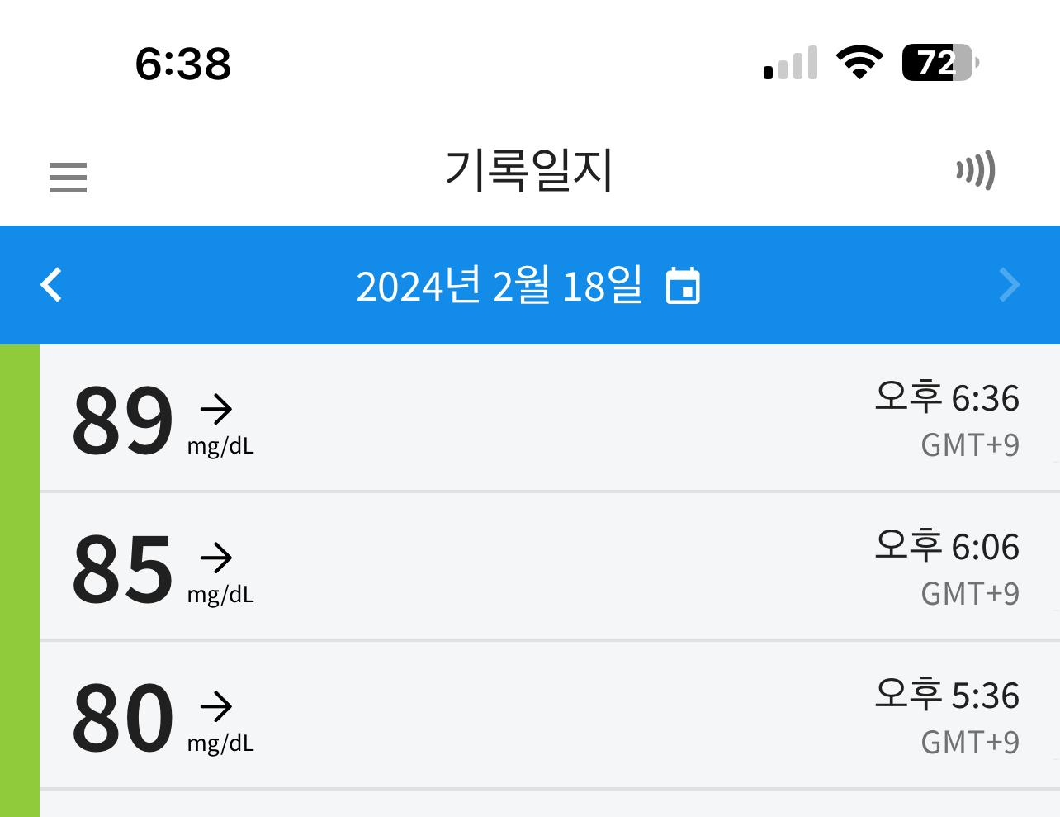Tap the 오후 6:36 timestamp
This screenshot has height=817, width=1060.
pos(947,398)
